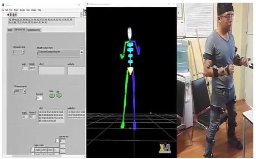
Task: Click the first cell of the wide bottom array
Action: click(x=38, y=150)
